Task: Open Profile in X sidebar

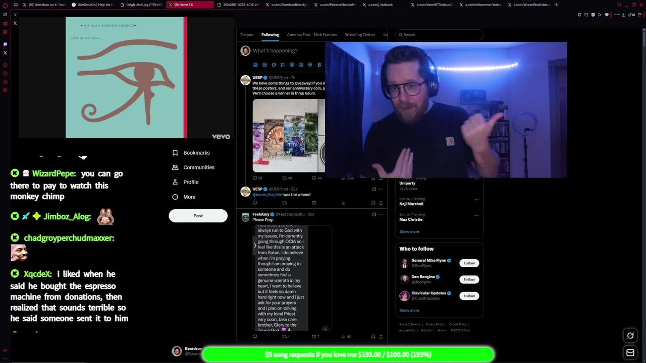Action: click(x=185, y=182)
